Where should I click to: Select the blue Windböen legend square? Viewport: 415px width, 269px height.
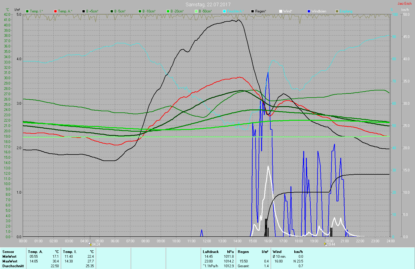coord(309,11)
